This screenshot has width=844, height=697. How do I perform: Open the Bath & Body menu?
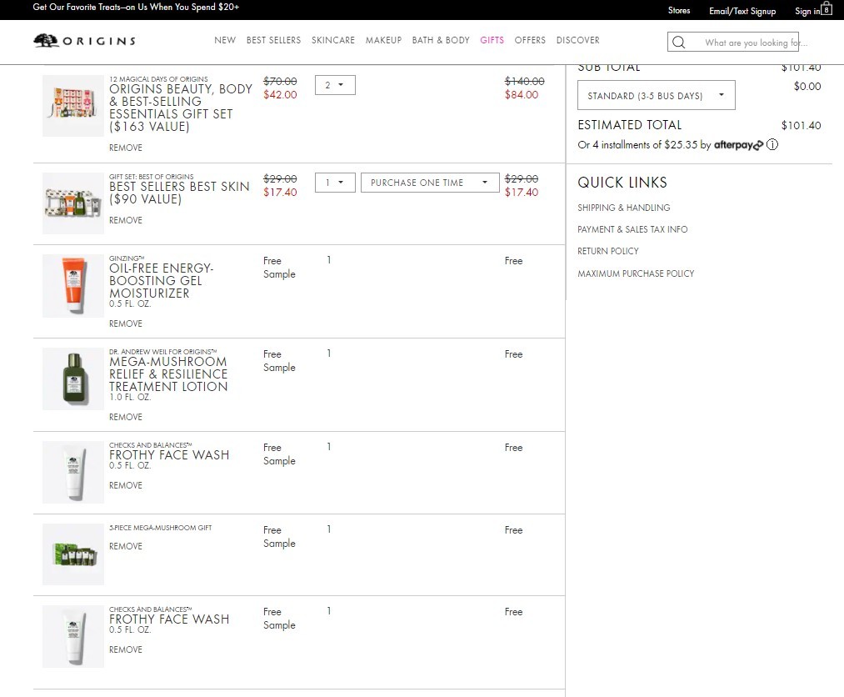(x=441, y=40)
